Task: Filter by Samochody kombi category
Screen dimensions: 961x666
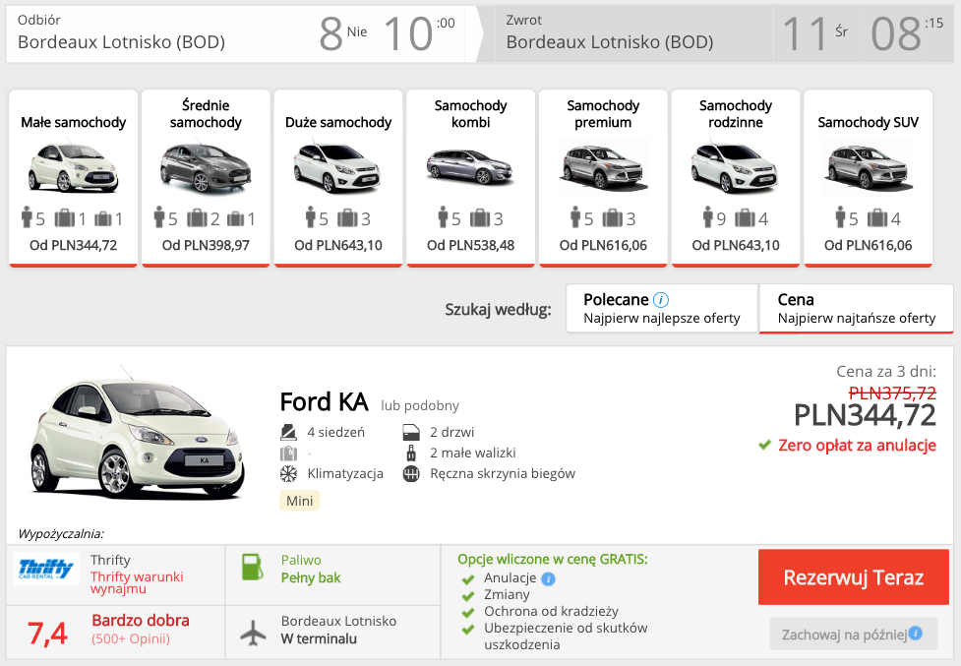Action: (x=470, y=177)
